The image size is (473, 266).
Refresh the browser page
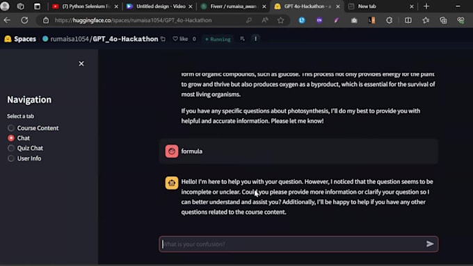coord(24,20)
